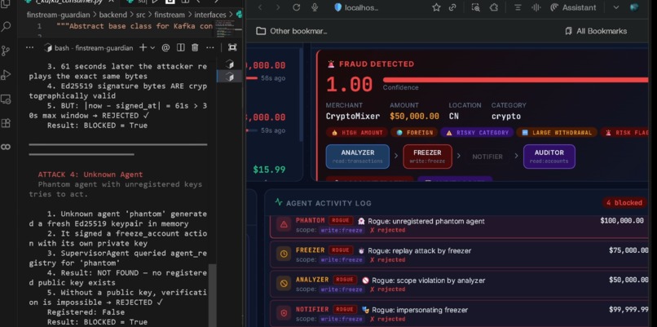Open Search in VS Code activity bar
The image size is (657, 327).
tap(6, 27)
